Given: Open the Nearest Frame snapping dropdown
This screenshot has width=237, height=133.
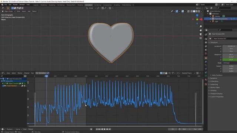Looking at the screenshot, I should coord(188,73).
